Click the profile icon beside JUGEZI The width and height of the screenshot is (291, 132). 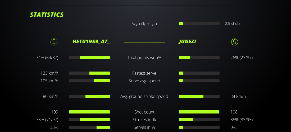234,42
